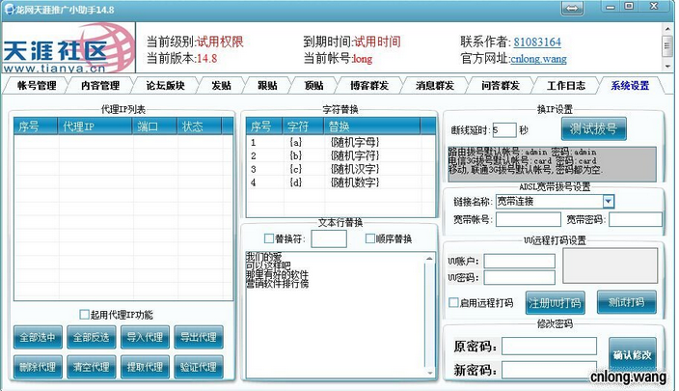The width and height of the screenshot is (679, 391).
Task: Select row 4 {d} 随机数字
Action: [340, 182]
